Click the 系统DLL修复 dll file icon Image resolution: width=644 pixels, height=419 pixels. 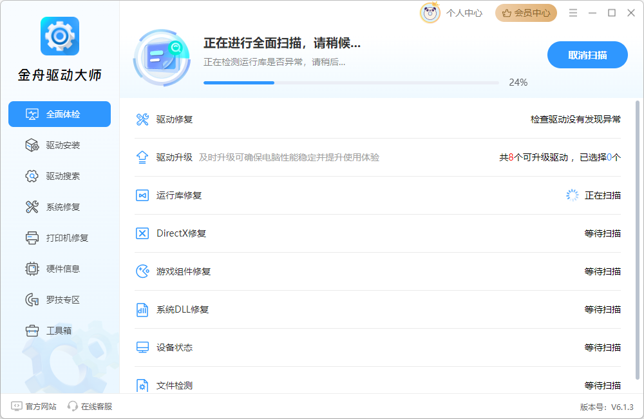(142, 309)
